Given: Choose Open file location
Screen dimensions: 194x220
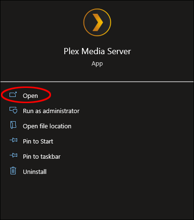Looking at the screenshot, I should click(47, 126).
